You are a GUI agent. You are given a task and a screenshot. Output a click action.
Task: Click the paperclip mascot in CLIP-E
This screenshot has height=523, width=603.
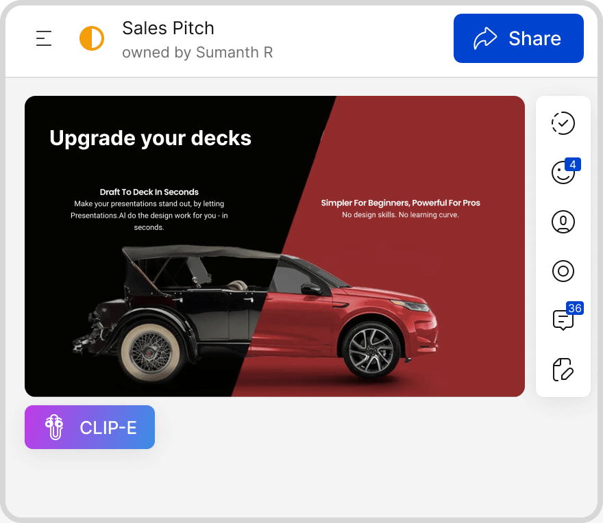54,427
